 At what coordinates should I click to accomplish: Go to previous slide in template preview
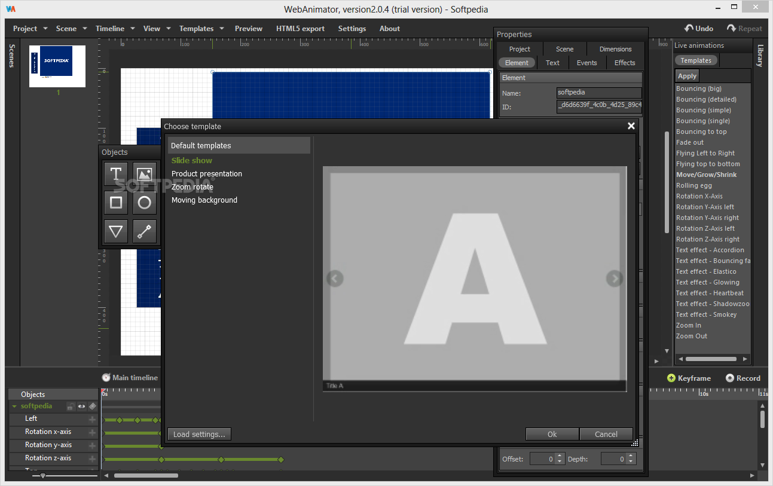pos(335,278)
